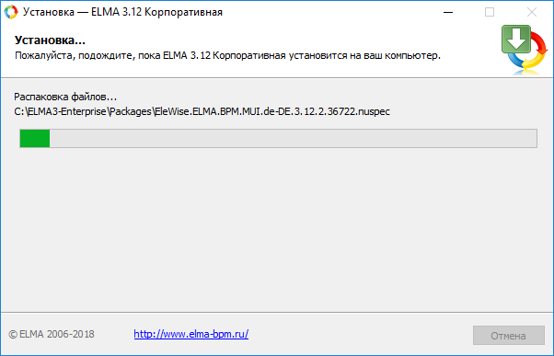Click the unfilled gray part of progress bar

coord(294,138)
